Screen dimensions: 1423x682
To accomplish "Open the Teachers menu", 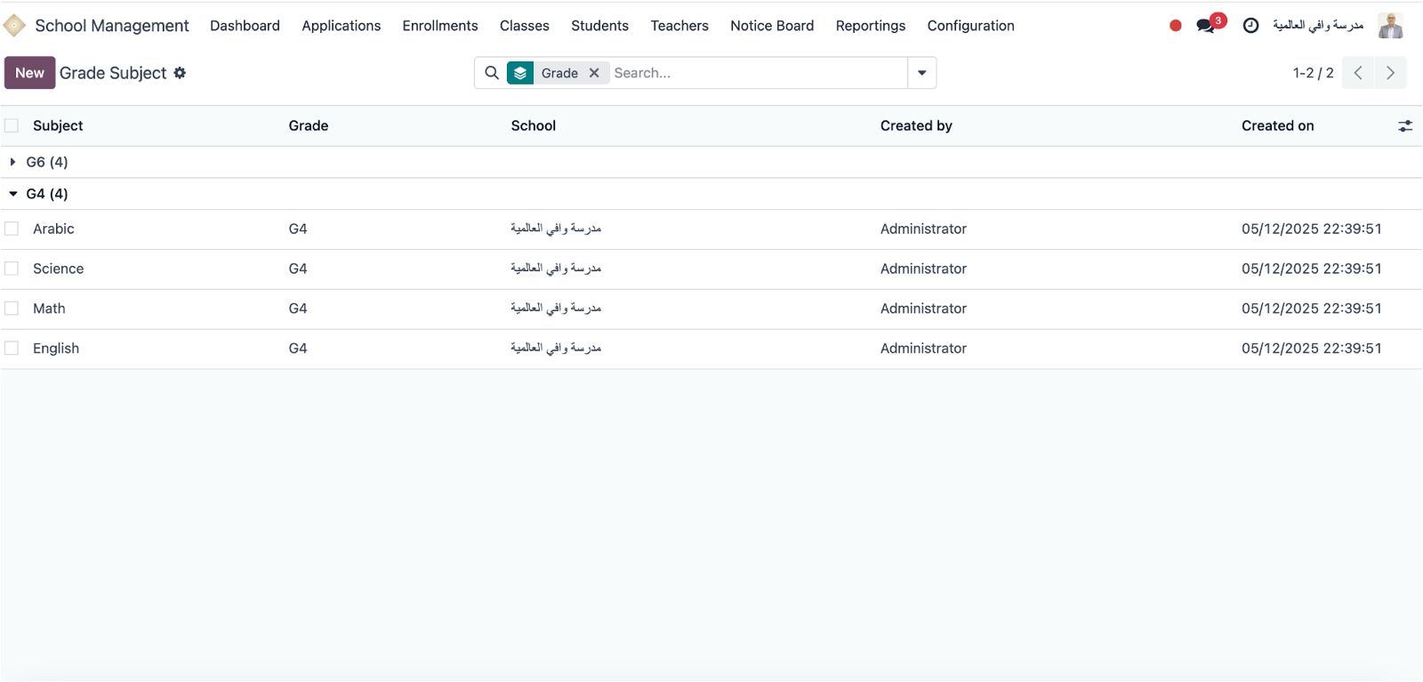I will (x=679, y=26).
